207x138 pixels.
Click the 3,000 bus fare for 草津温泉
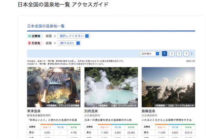(47, 132)
